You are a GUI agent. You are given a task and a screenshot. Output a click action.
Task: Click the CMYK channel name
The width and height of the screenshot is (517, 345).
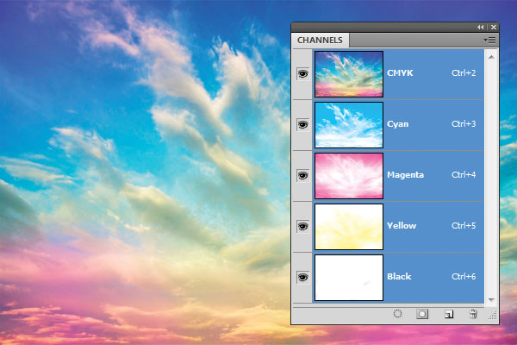pyautogui.click(x=400, y=73)
